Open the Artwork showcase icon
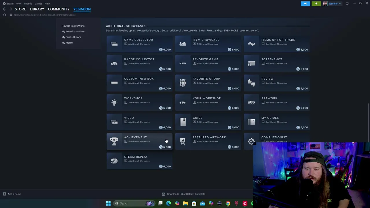 point(251,102)
